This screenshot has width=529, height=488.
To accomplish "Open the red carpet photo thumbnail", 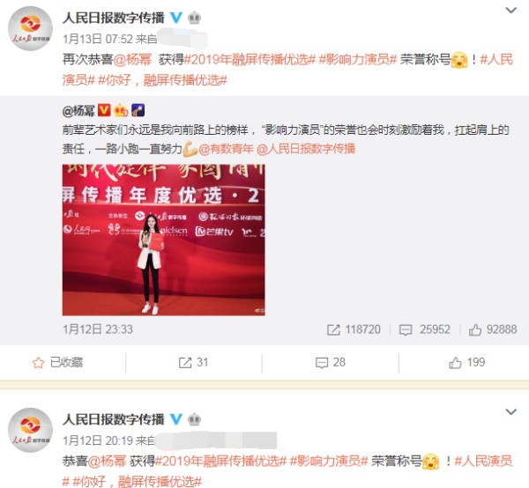I will tap(164, 240).
